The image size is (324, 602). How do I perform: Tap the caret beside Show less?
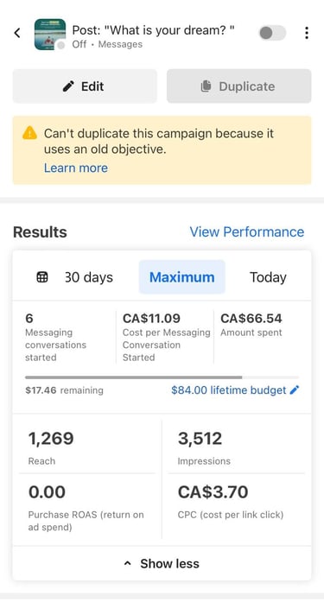pyautogui.click(x=128, y=563)
